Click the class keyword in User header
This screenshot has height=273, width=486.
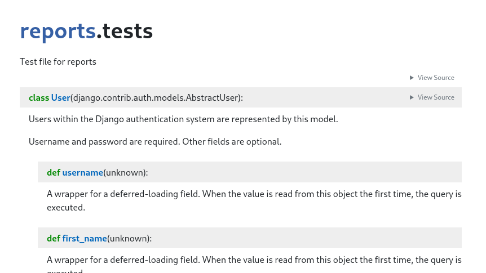pos(39,98)
